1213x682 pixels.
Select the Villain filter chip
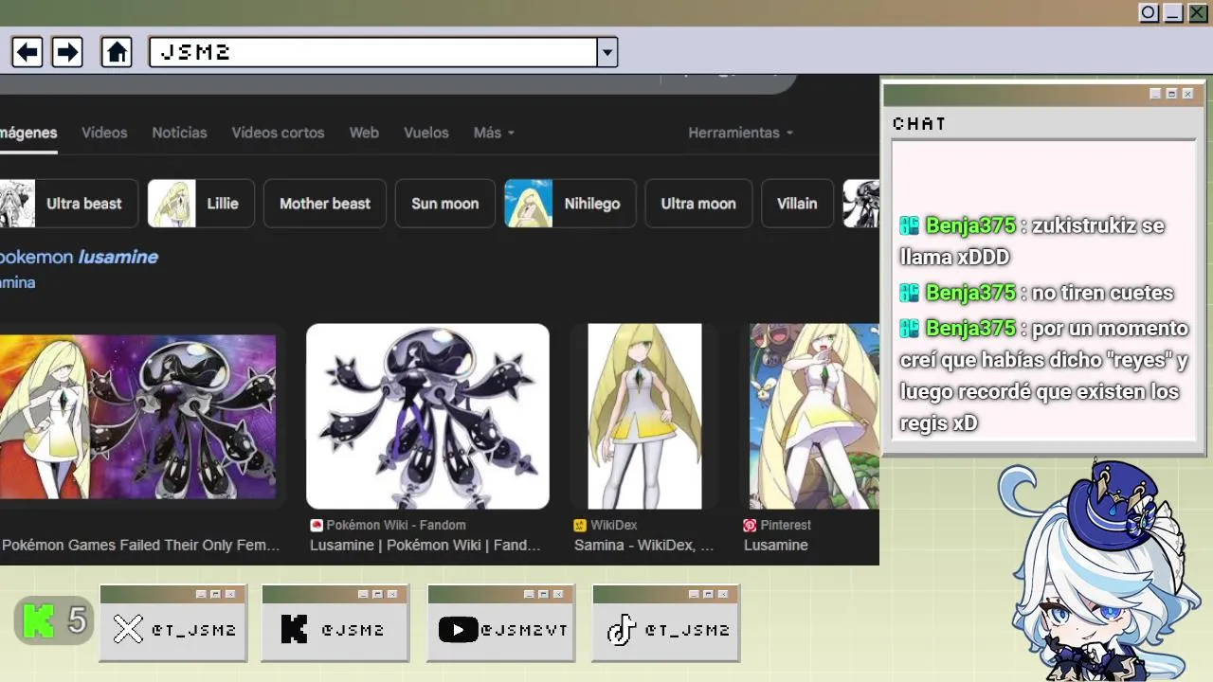tap(797, 204)
